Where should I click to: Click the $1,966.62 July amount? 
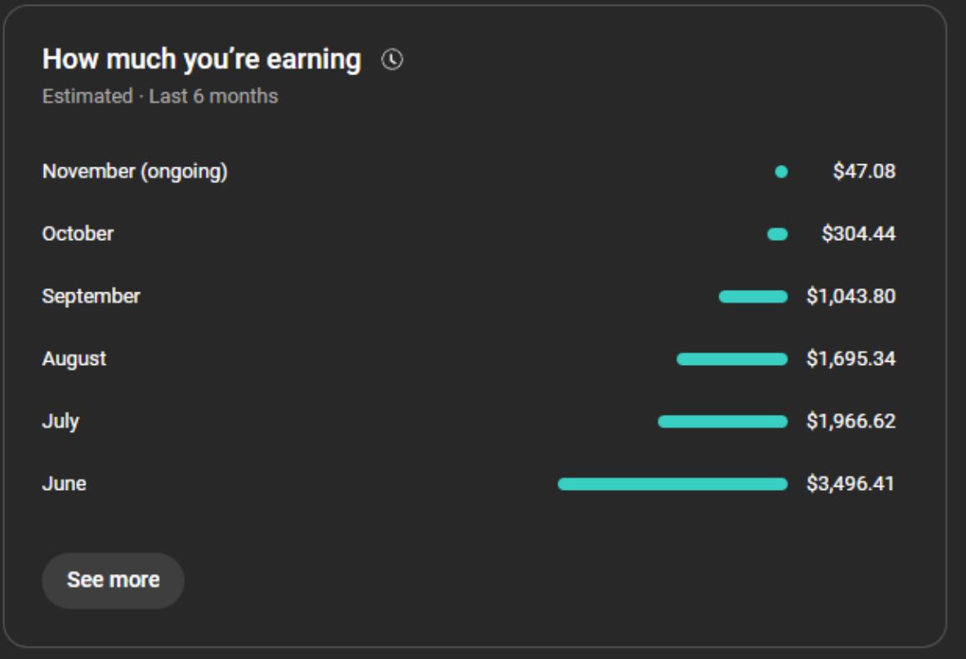click(852, 421)
